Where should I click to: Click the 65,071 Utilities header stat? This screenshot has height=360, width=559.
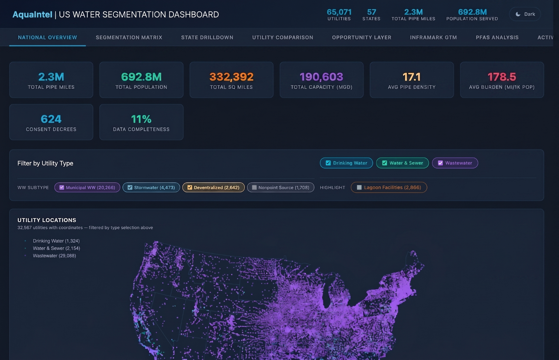point(339,15)
